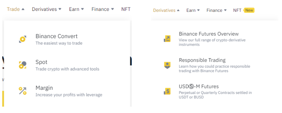Viewport: 282px width, 113px height.
Task: Select the Margin menu entry title
Action: [x=44, y=88]
